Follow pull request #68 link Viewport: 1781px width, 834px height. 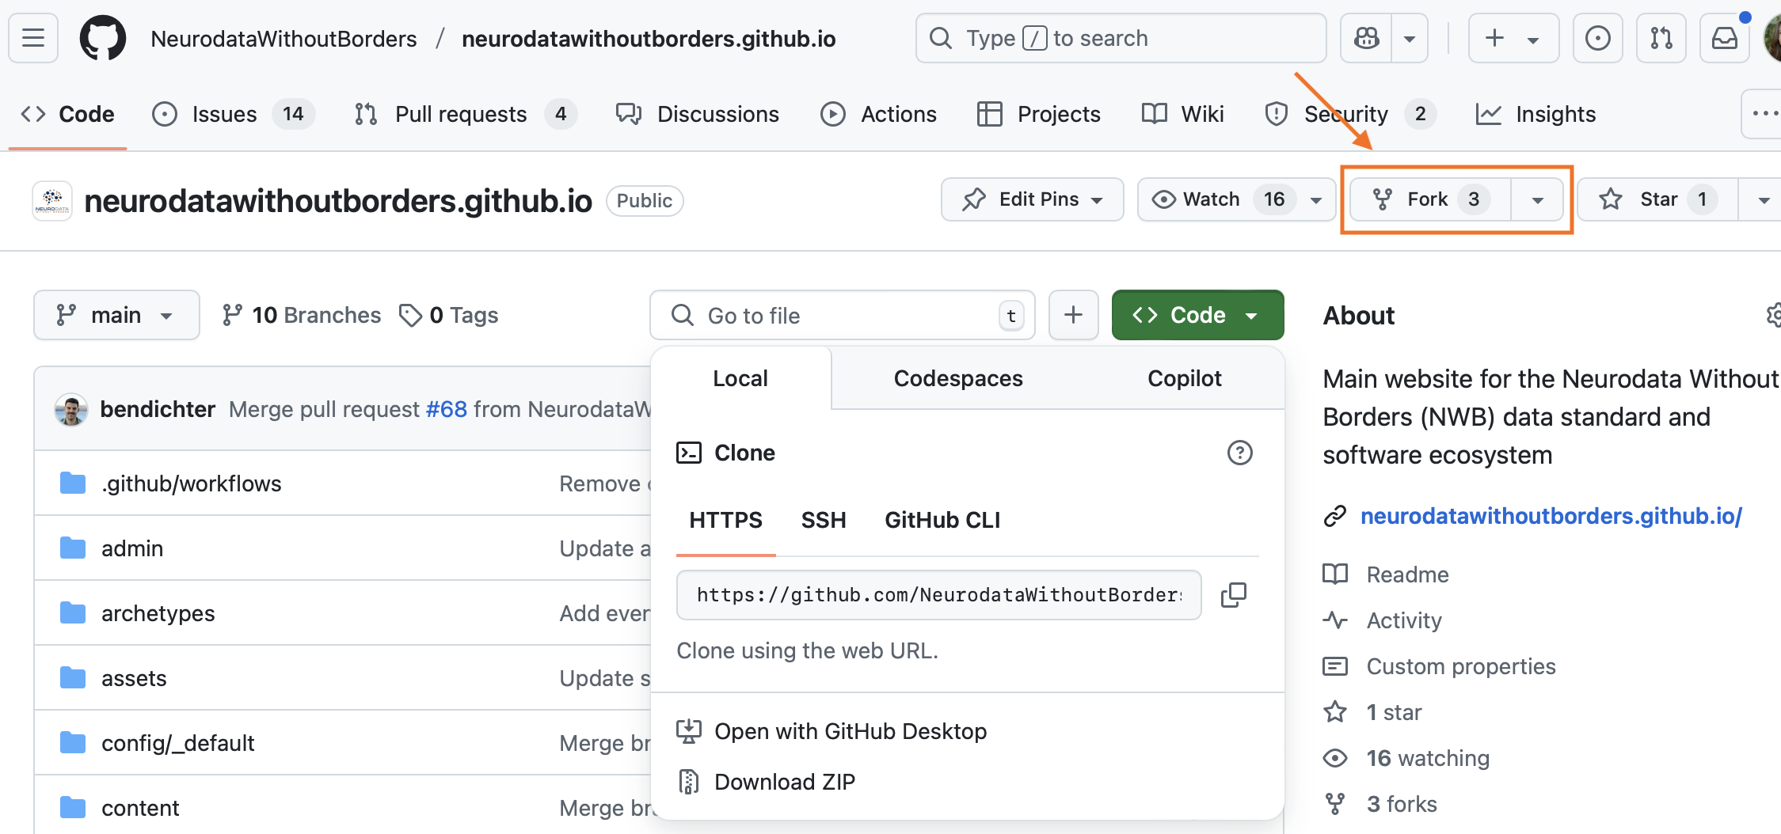[x=447, y=409]
